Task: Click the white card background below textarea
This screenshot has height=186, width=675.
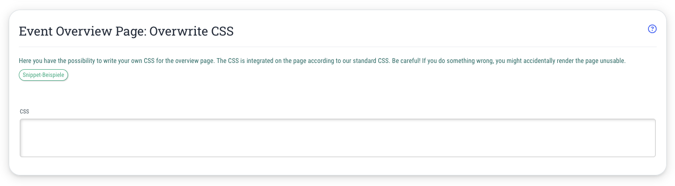Action: pos(337,166)
